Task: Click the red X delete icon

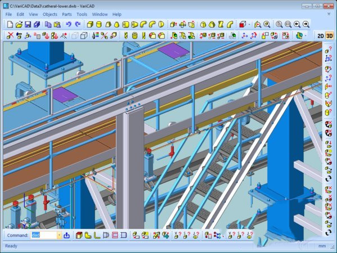Action: click(x=10, y=35)
